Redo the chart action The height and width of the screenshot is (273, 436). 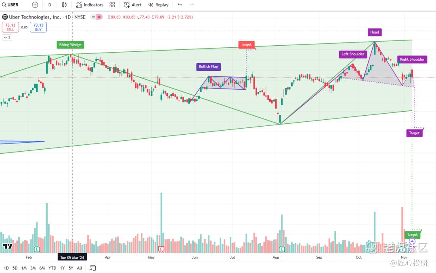pos(192,5)
